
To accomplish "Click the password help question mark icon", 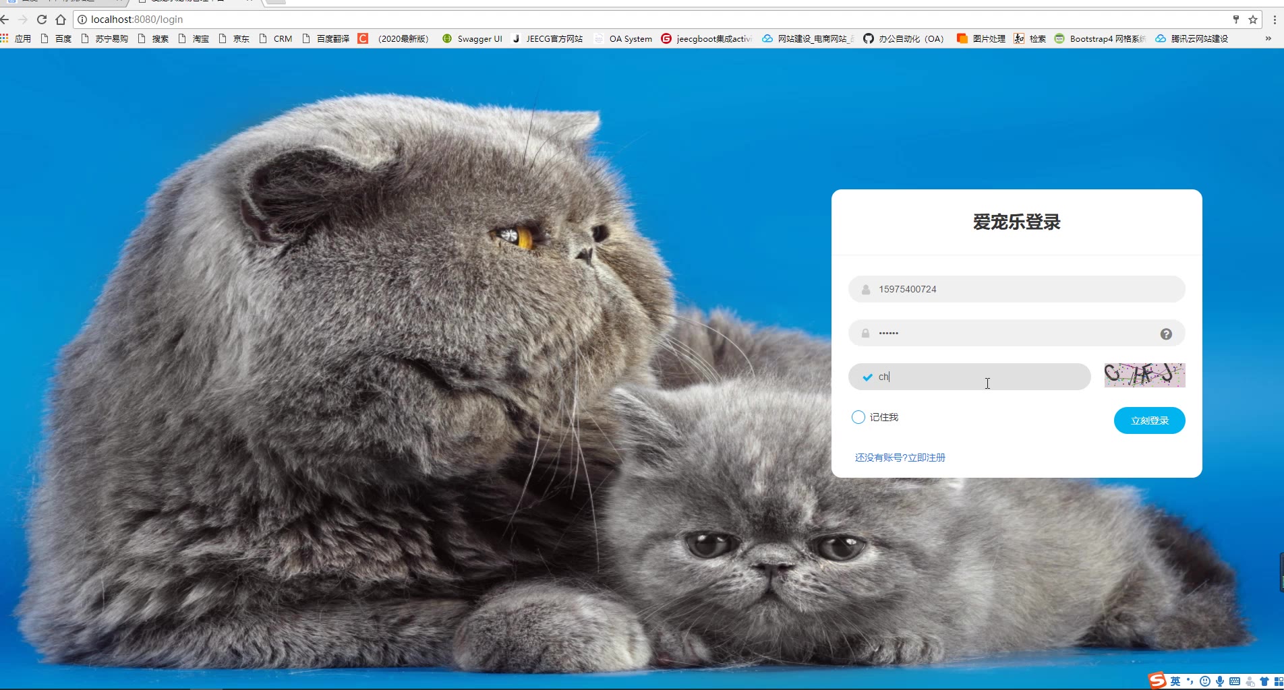I will pyautogui.click(x=1166, y=334).
